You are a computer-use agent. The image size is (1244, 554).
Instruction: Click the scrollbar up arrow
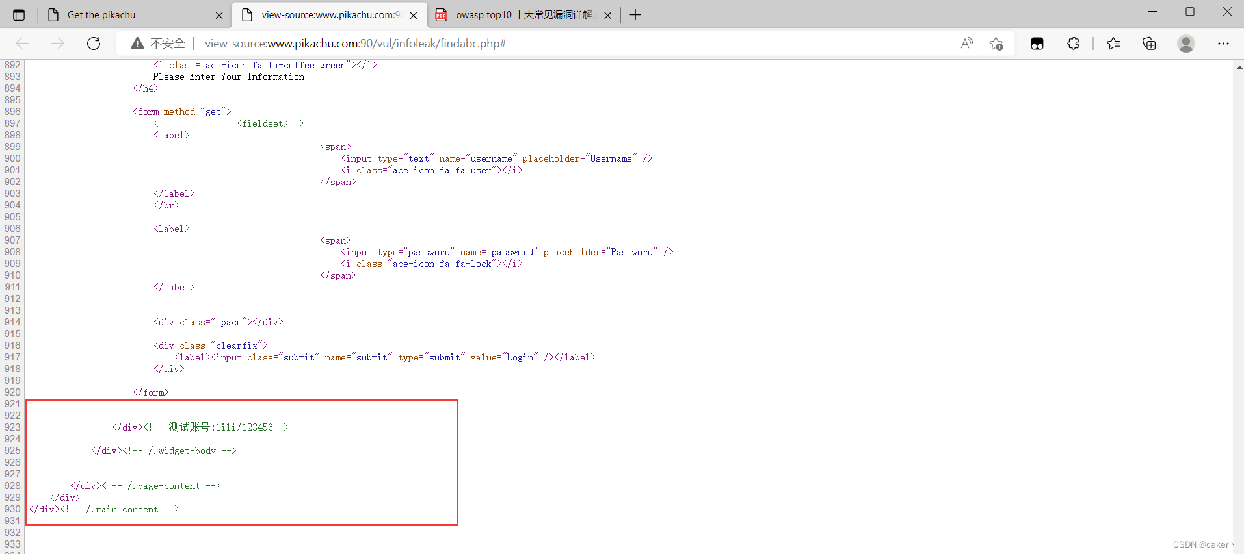click(1239, 66)
